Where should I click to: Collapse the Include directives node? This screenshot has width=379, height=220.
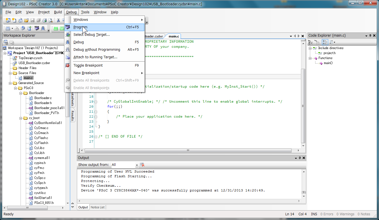tap(310, 48)
